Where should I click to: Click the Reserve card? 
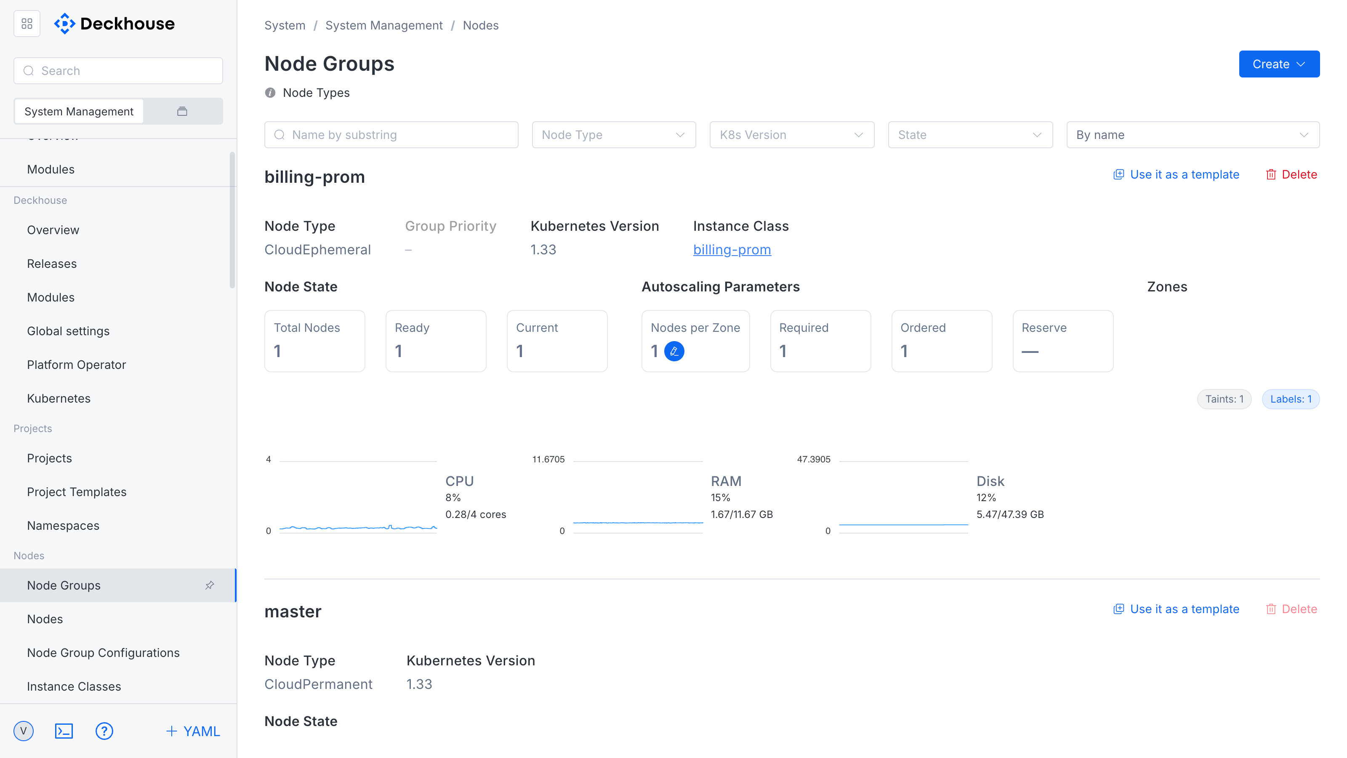coord(1063,341)
